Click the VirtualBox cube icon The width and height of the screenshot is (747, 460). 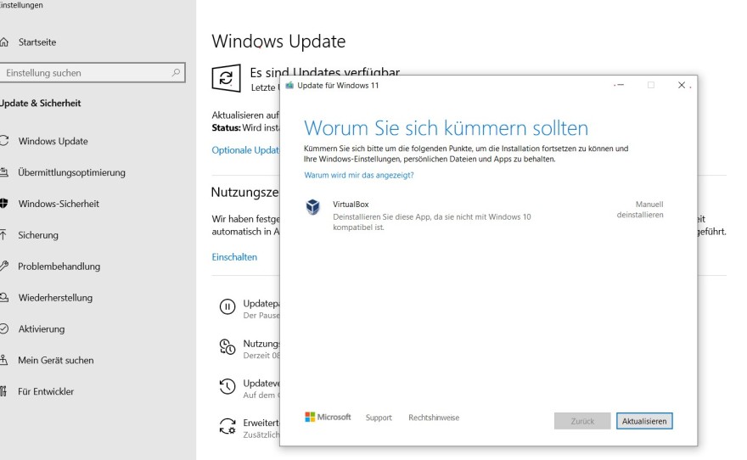(313, 207)
